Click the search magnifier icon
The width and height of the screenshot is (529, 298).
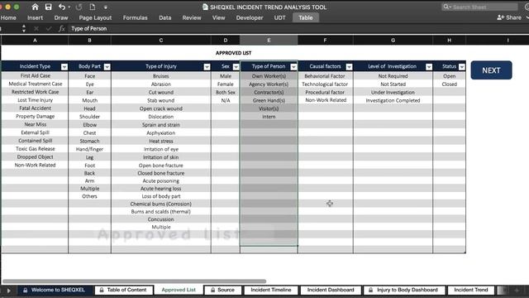point(446,7)
